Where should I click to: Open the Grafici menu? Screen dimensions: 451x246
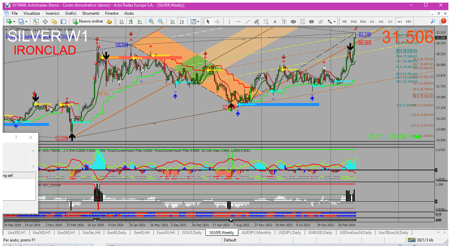(71, 13)
